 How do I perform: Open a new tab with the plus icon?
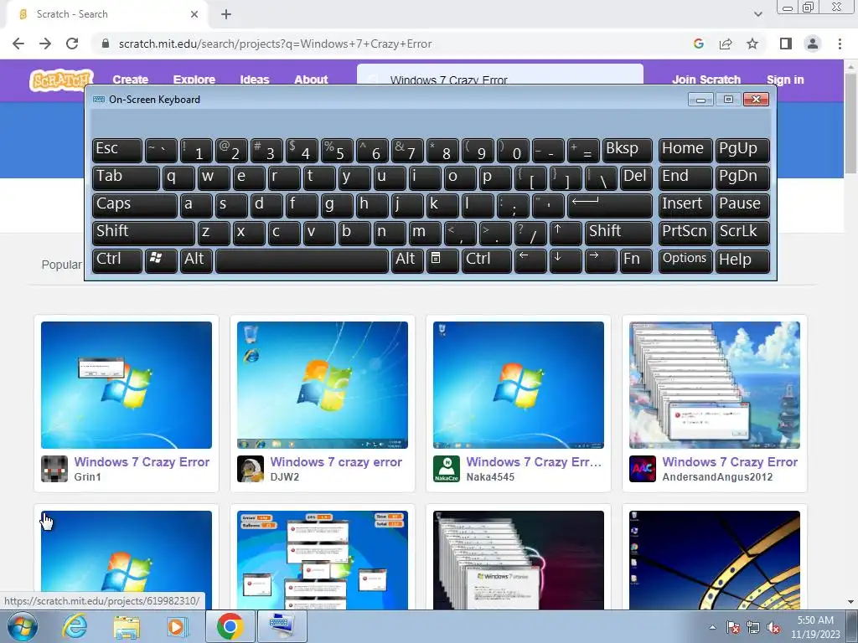[226, 14]
